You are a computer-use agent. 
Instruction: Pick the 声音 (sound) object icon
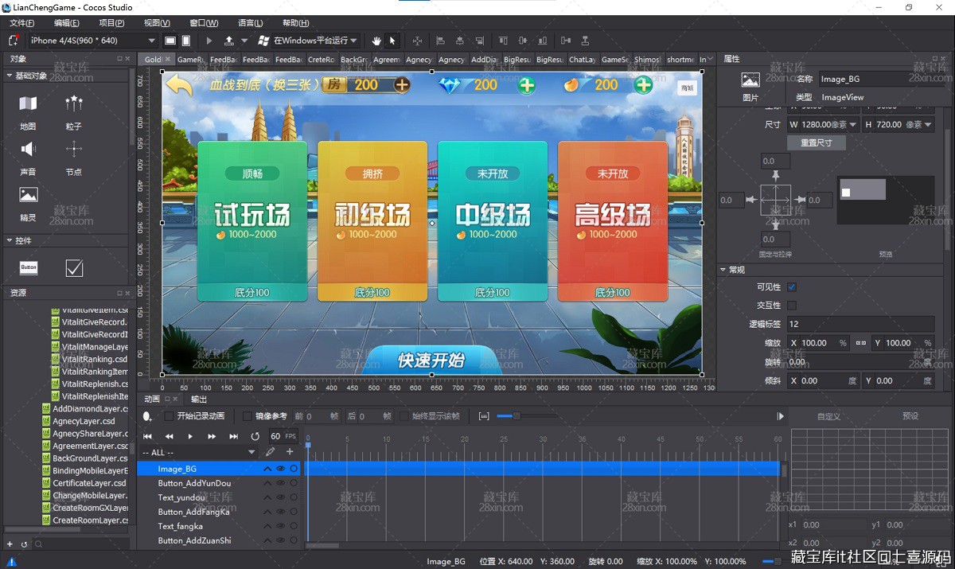point(28,150)
